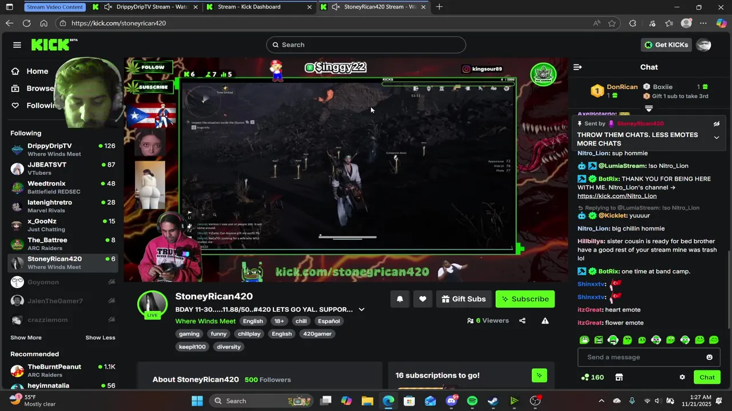The image size is (732, 411).
Task: Open the user profile avatar menu
Action: point(703,45)
